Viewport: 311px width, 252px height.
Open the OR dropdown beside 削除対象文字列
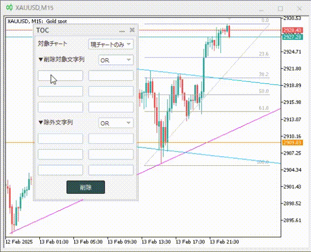click(x=116, y=60)
